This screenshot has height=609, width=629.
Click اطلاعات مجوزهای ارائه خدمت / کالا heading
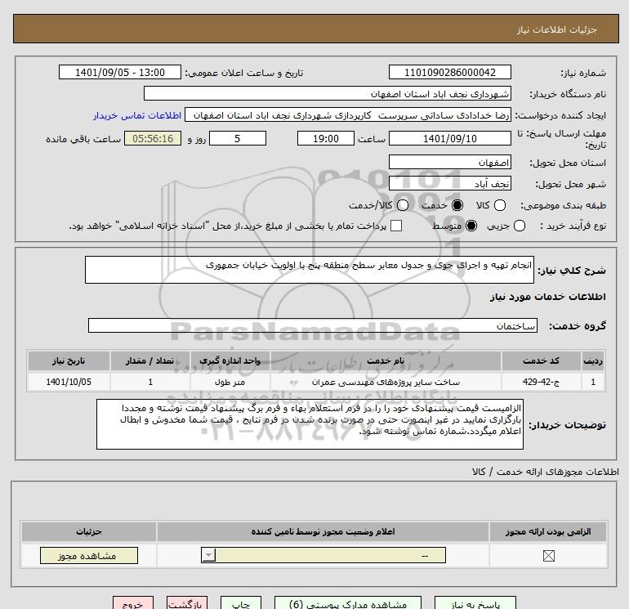(x=545, y=472)
